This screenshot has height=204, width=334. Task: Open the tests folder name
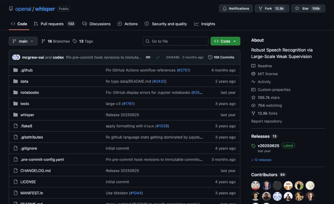[x=25, y=103]
